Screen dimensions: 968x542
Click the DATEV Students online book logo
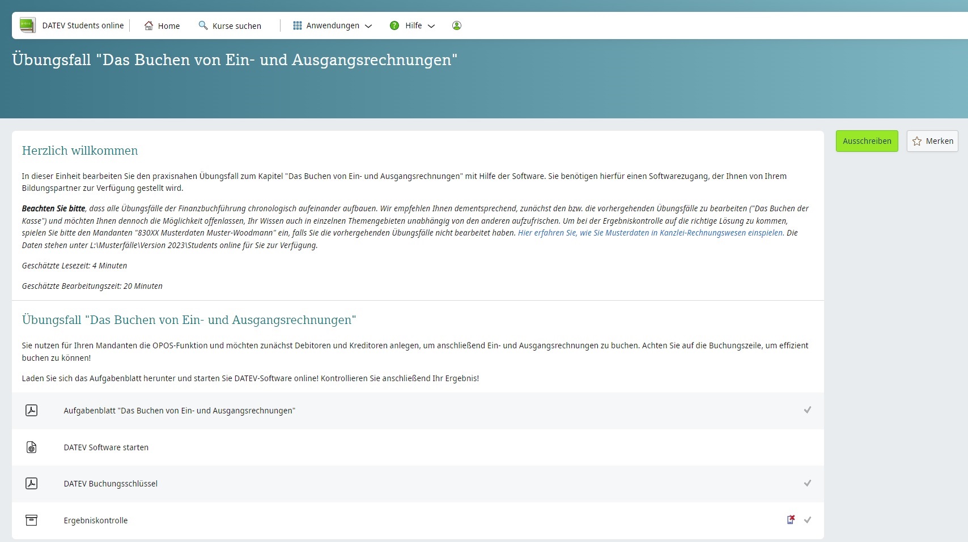pos(27,24)
